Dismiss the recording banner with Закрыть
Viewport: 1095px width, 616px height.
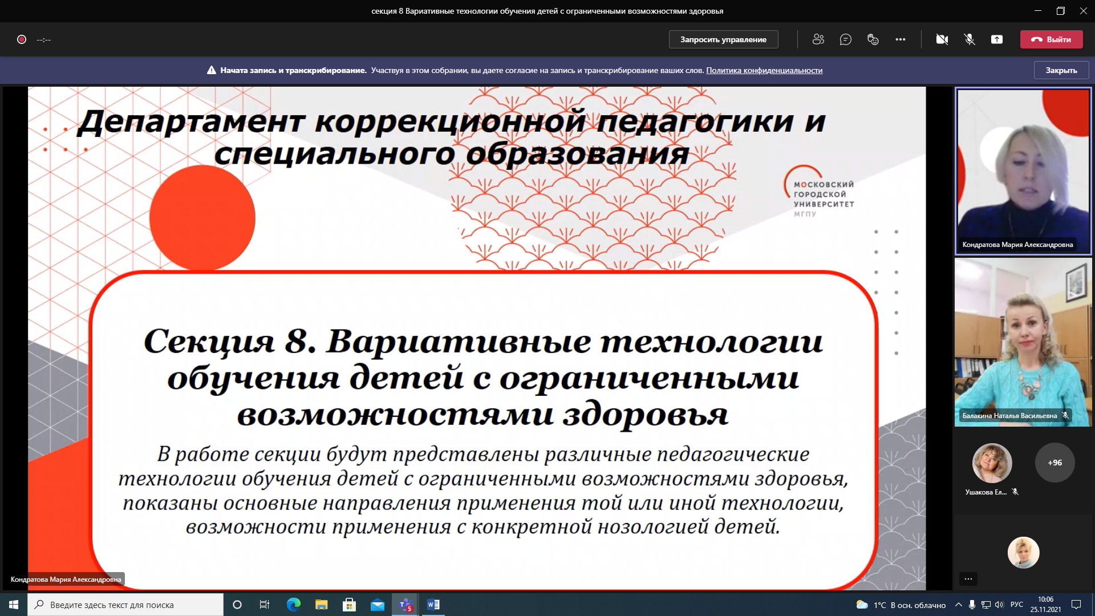pyautogui.click(x=1061, y=70)
